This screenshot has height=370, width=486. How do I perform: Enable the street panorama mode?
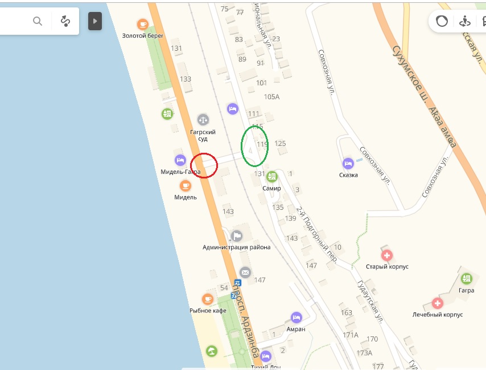pyautogui.click(x=464, y=22)
